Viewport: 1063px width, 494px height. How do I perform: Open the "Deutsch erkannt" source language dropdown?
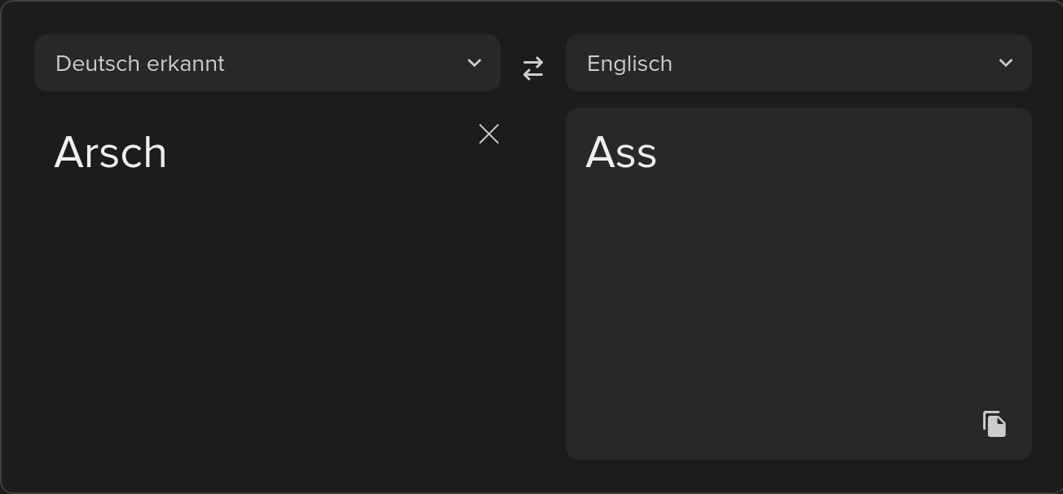tap(267, 63)
